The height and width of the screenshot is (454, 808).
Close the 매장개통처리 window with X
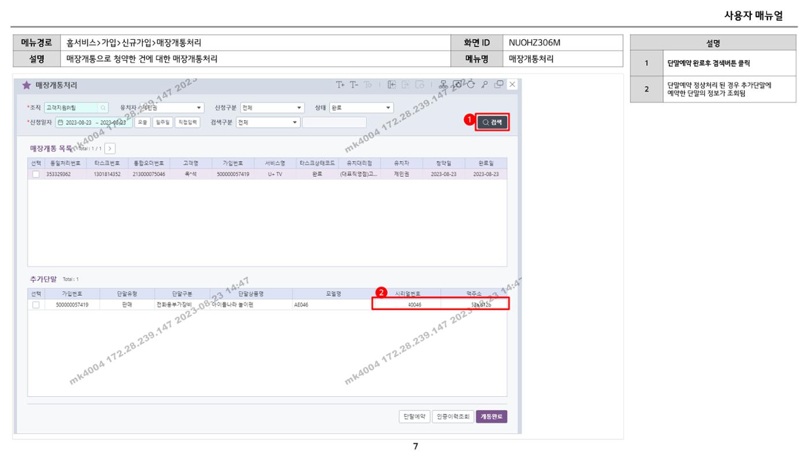click(x=513, y=85)
